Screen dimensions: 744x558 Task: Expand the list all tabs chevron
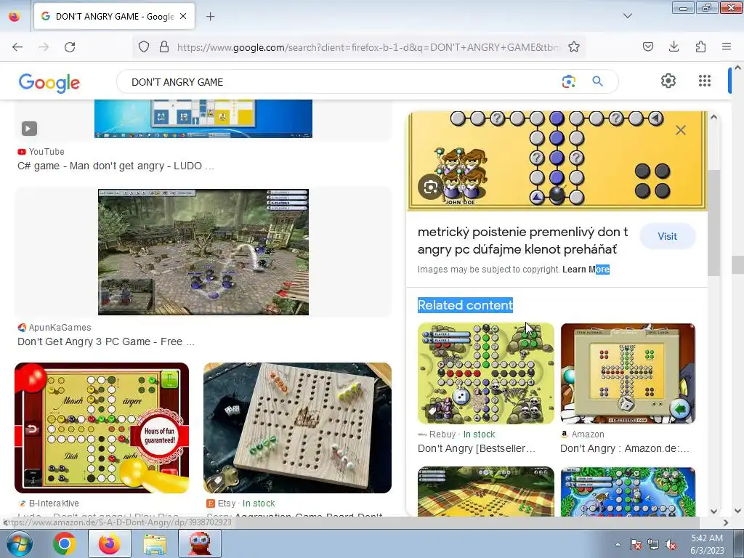coord(627,16)
